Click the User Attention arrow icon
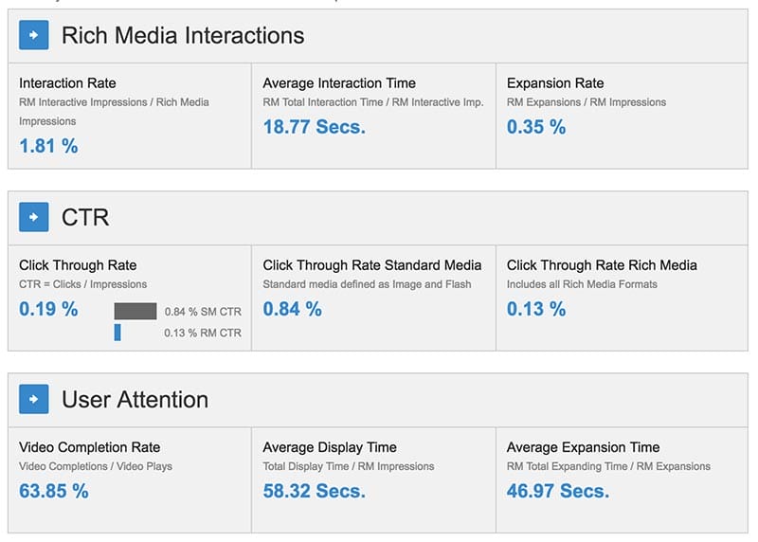The width and height of the screenshot is (758, 542). 34,400
